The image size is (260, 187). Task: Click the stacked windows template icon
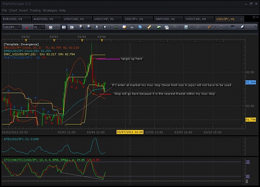(166, 27)
